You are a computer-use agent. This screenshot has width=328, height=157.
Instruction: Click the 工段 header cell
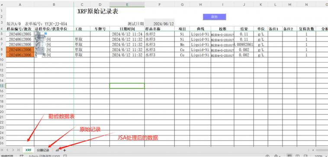[x=82, y=29]
